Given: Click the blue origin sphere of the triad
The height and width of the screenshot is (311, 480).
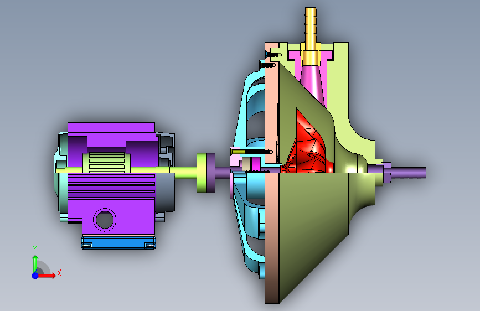Looking at the screenshot, I should point(35,276).
